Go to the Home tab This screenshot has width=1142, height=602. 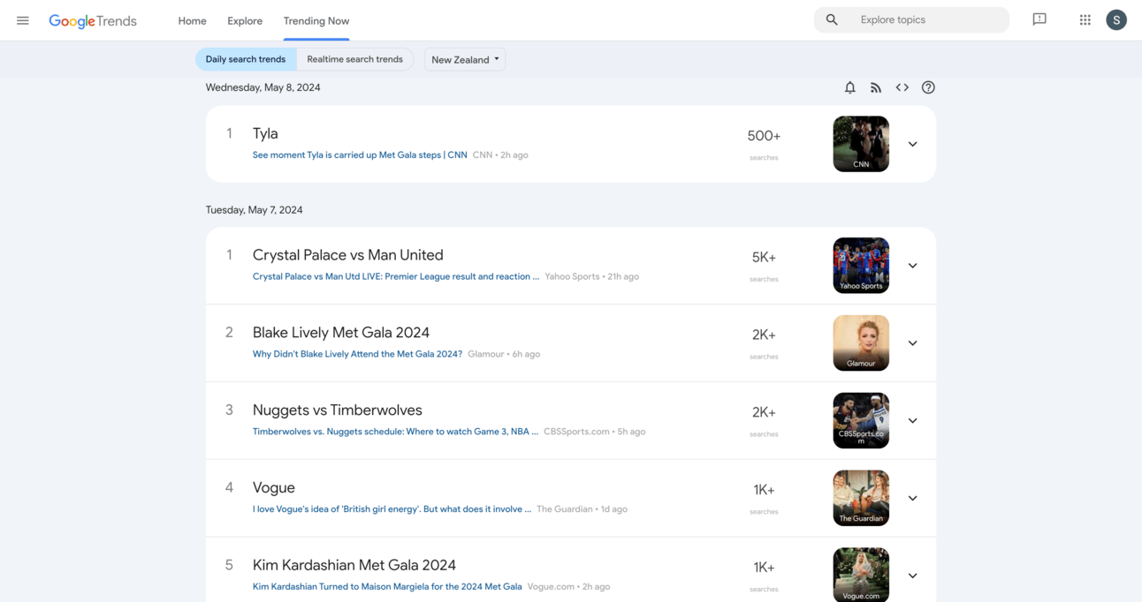[192, 20]
